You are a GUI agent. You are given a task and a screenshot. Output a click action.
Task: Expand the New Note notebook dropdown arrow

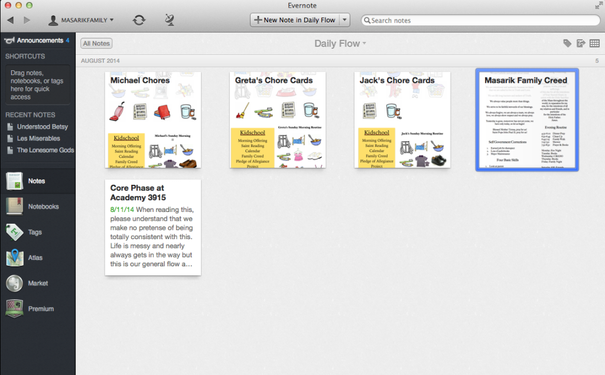(x=344, y=20)
